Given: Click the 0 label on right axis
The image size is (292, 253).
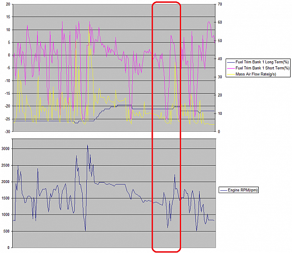Looking at the screenshot, I should tap(218, 131).
